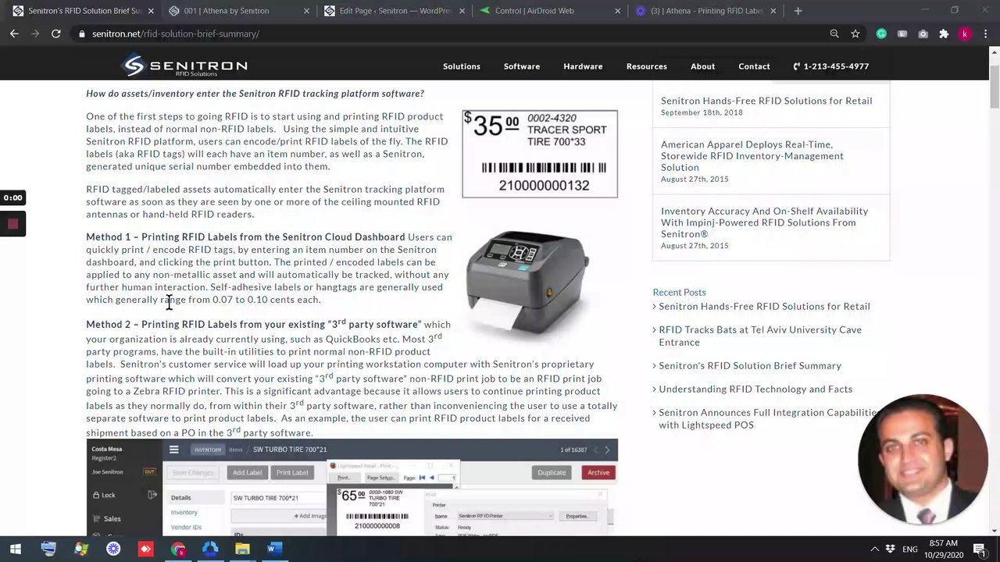Open a new browser tab with plus
This screenshot has height=562, width=1000.
coord(798,11)
